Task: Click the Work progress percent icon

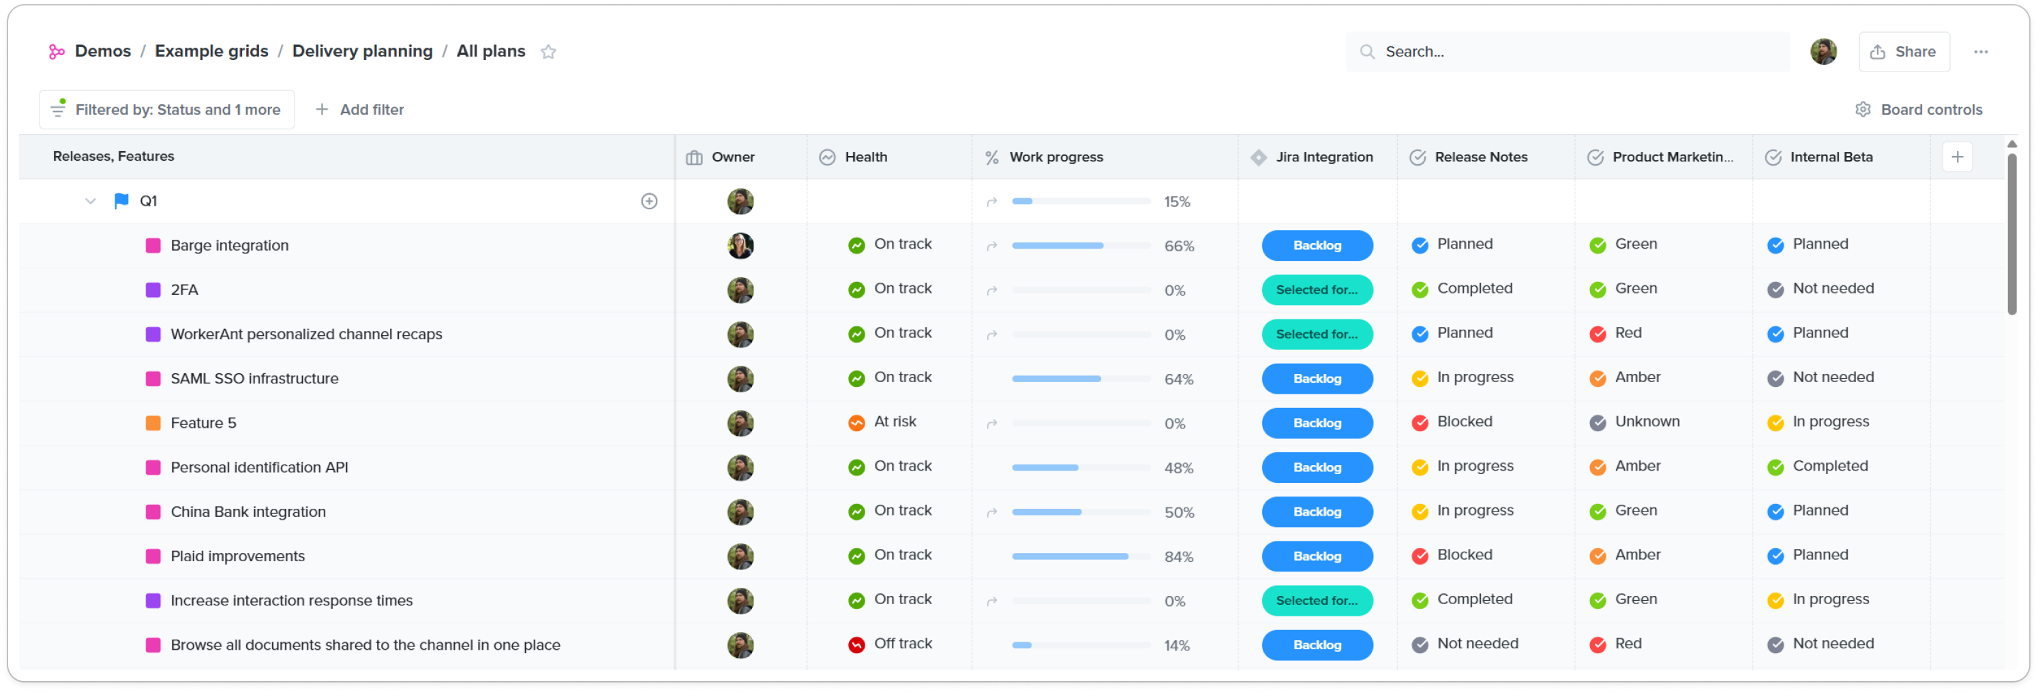Action: click(991, 157)
